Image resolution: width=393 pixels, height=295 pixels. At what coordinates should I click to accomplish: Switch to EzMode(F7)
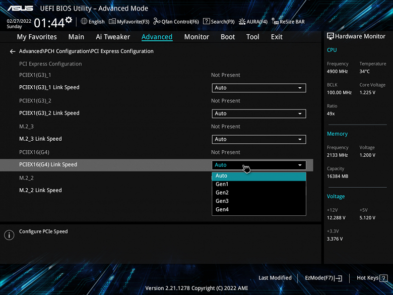click(x=323, y=278)
